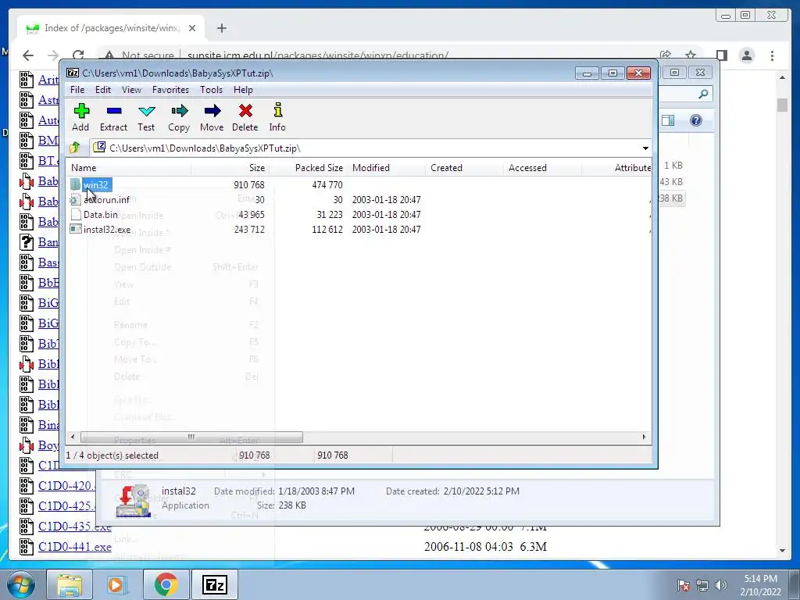Click the volume speaker tray icon
The height and width of the screenshot is (600, 800).
tap(721, 585)
